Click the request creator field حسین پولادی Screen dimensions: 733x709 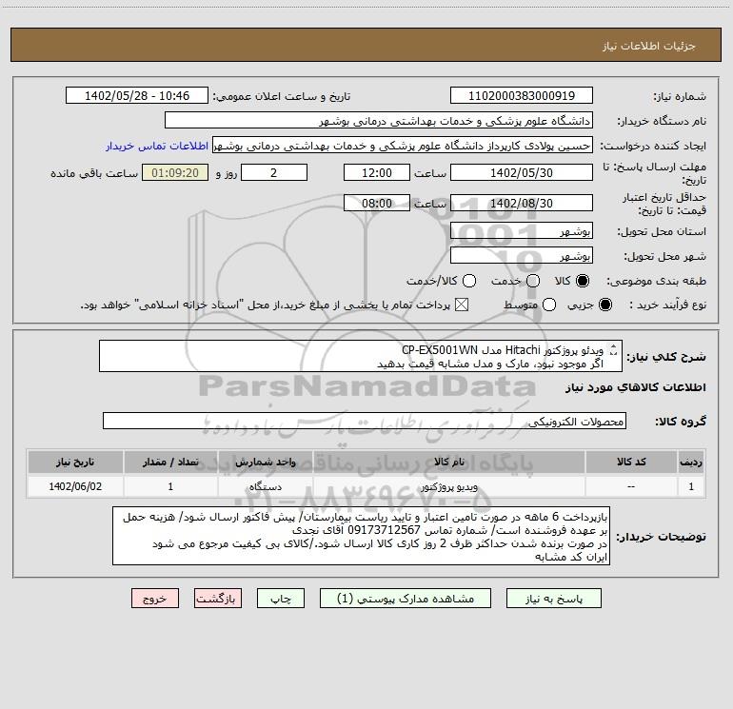403,146
